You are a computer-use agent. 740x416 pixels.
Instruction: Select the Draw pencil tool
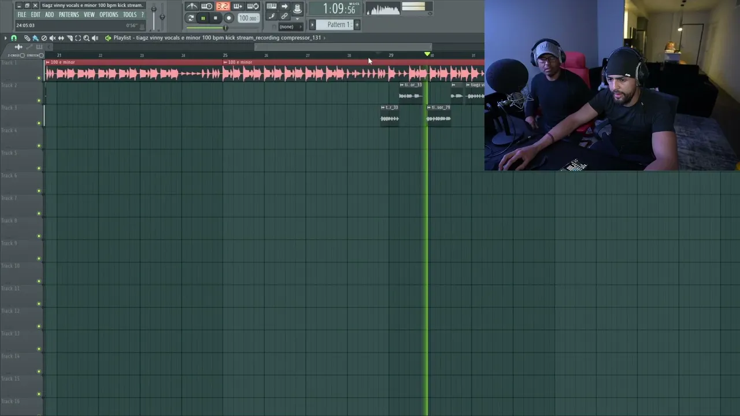pyautogui.click(x=27, y=38)
